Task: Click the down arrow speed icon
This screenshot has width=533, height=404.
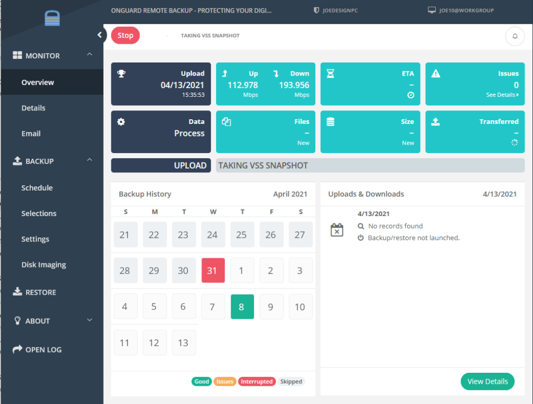Action: point(276,73)
